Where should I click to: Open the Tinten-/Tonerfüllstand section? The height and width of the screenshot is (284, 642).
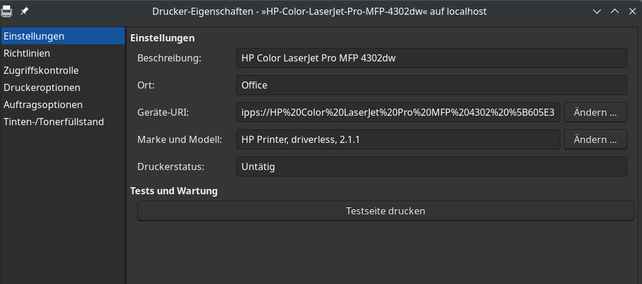pyautogui.click(x=63, y=122)
